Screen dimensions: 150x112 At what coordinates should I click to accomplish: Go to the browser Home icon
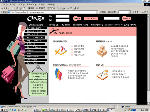pyautogui.click(x=24, y=8)
